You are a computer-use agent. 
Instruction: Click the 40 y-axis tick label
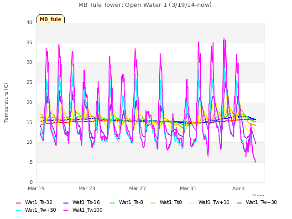(x=29, y=22)
